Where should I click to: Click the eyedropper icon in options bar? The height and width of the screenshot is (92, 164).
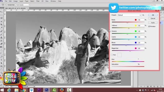pos(3,5)
